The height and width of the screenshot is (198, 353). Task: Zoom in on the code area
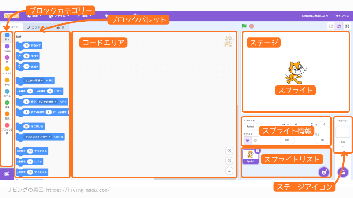point(229,150)
